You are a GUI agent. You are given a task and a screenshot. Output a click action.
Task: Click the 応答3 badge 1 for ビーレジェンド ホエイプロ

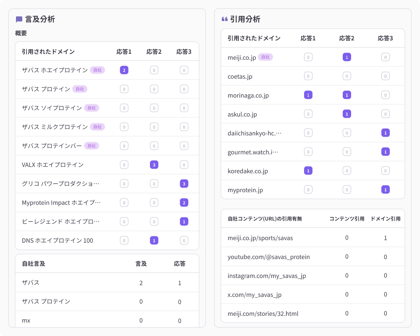(184, 222)
